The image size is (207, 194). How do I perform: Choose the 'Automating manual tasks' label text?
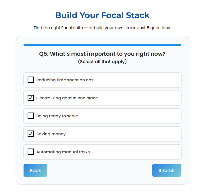(x=63, y=152)
